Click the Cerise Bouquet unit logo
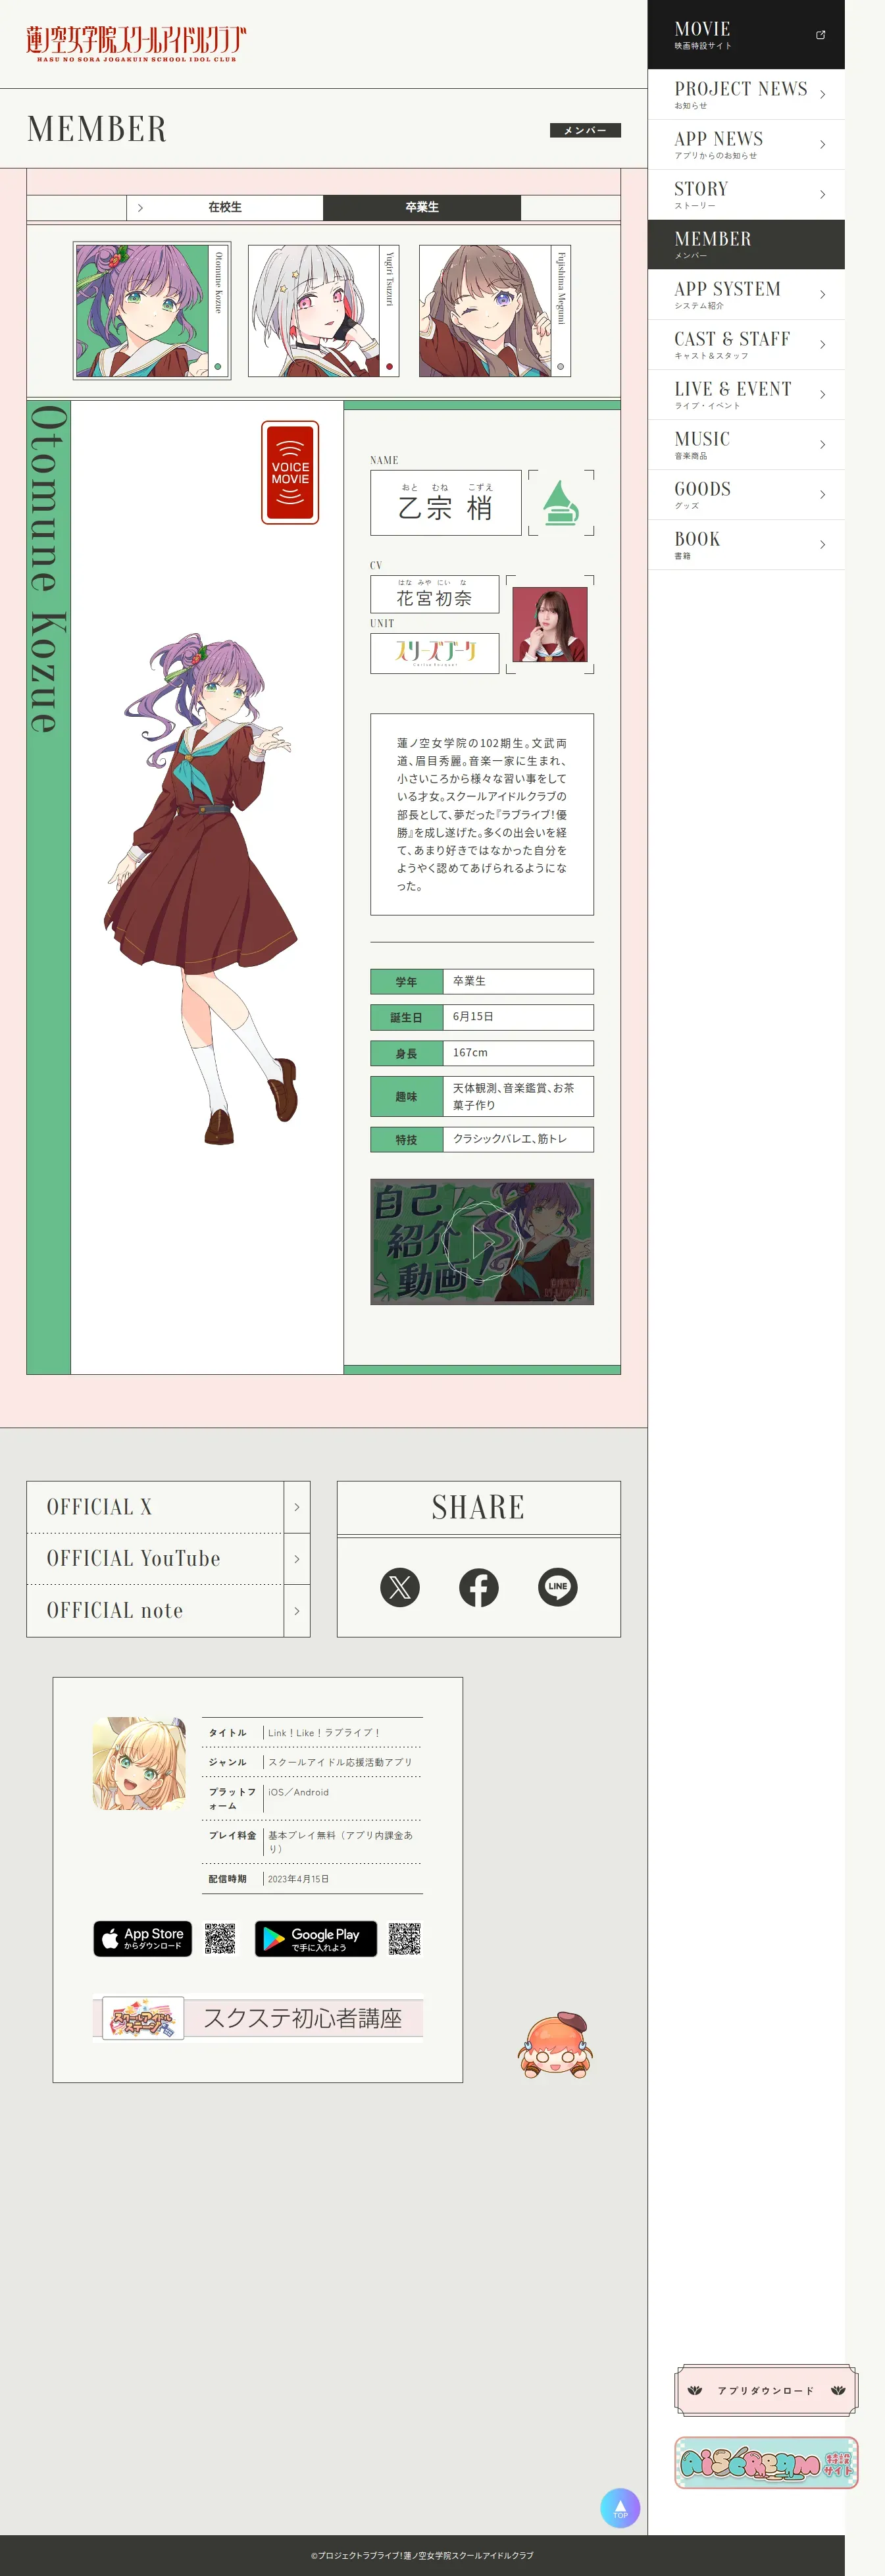This screenshot has width=885, height=2576. point(435,653)
